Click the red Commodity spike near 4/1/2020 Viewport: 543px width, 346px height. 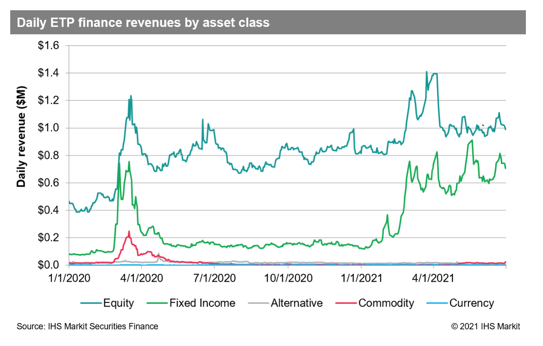click(129, 231)
